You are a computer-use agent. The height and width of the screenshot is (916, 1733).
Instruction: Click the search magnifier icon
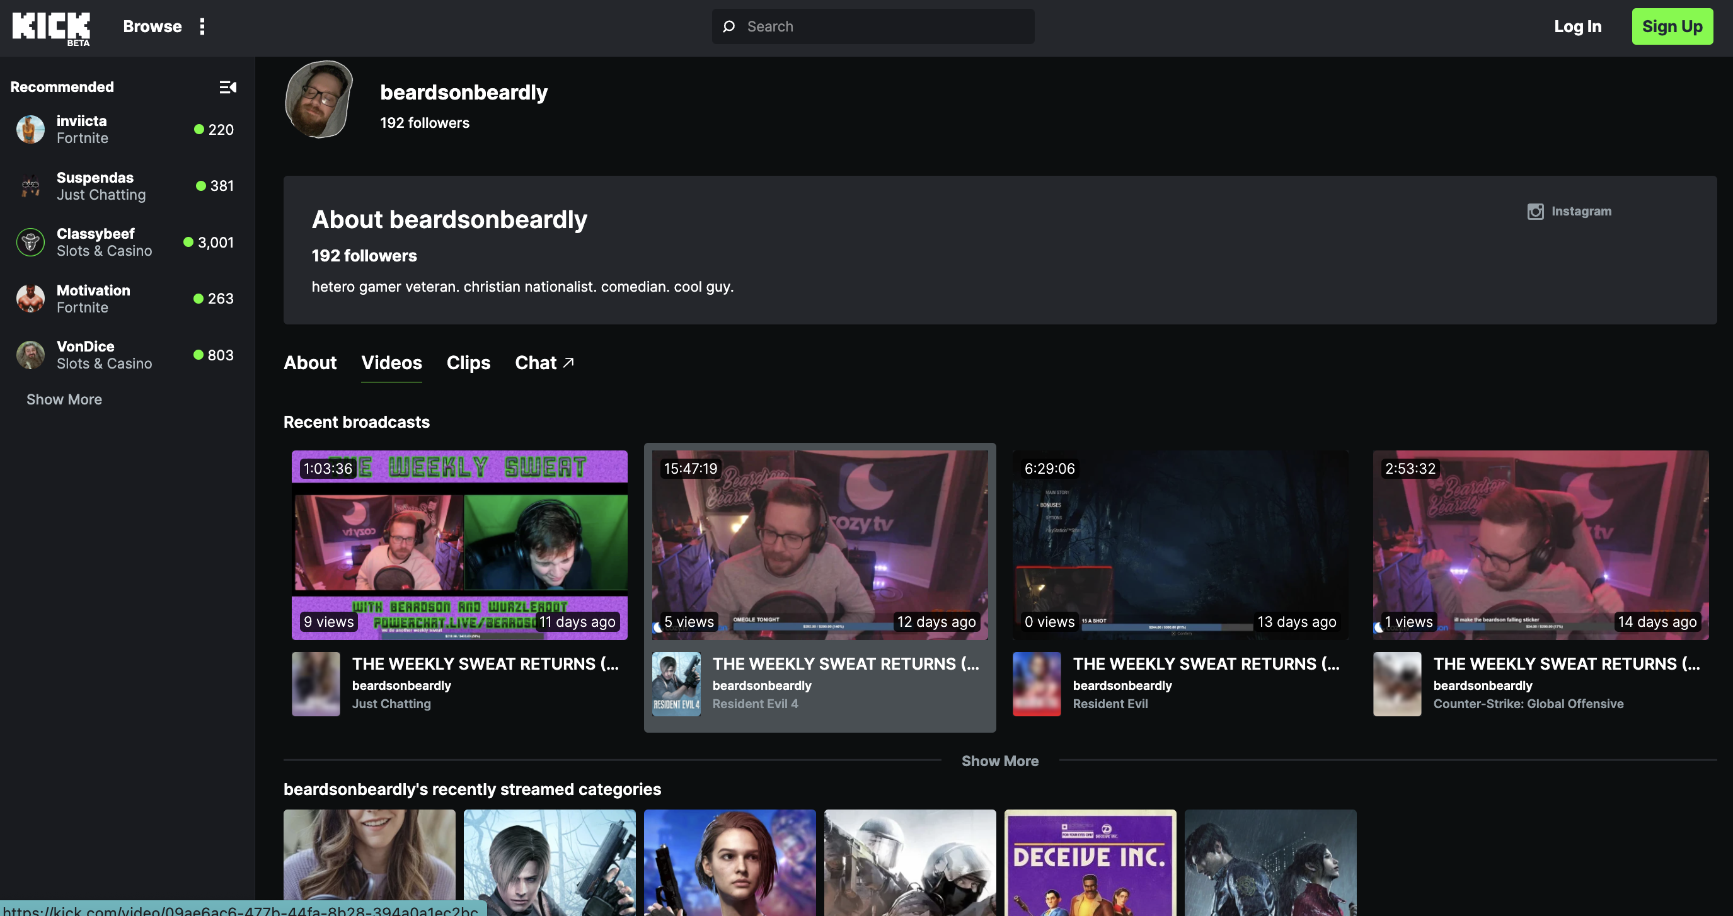728,27
